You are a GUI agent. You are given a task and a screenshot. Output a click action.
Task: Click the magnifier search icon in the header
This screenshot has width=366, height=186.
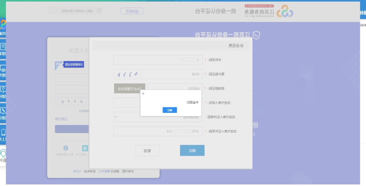tap(99, 11)
